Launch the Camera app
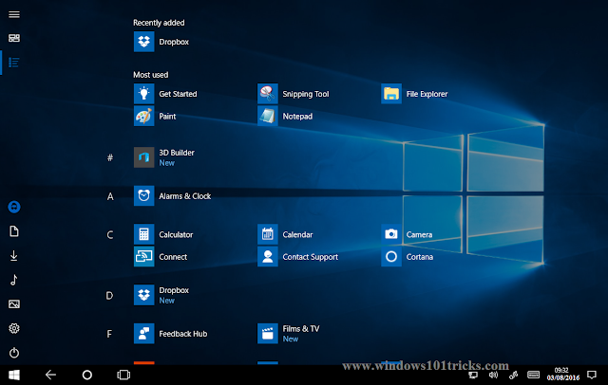 pyautogui.click(x=407, y=234)
